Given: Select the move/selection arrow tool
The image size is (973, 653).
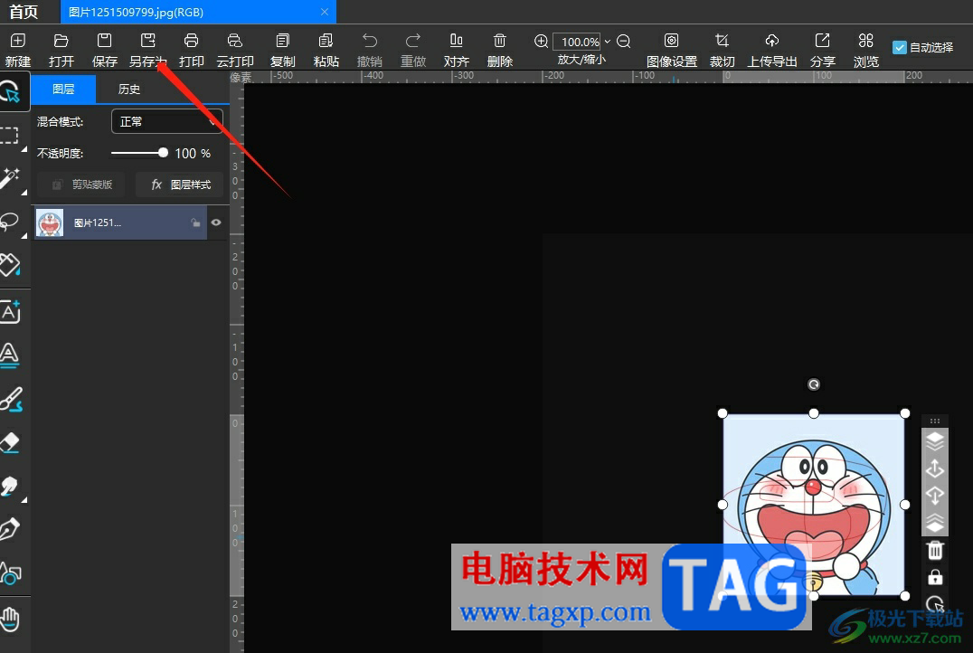Looking at the screenshot, I should [11, 92].
